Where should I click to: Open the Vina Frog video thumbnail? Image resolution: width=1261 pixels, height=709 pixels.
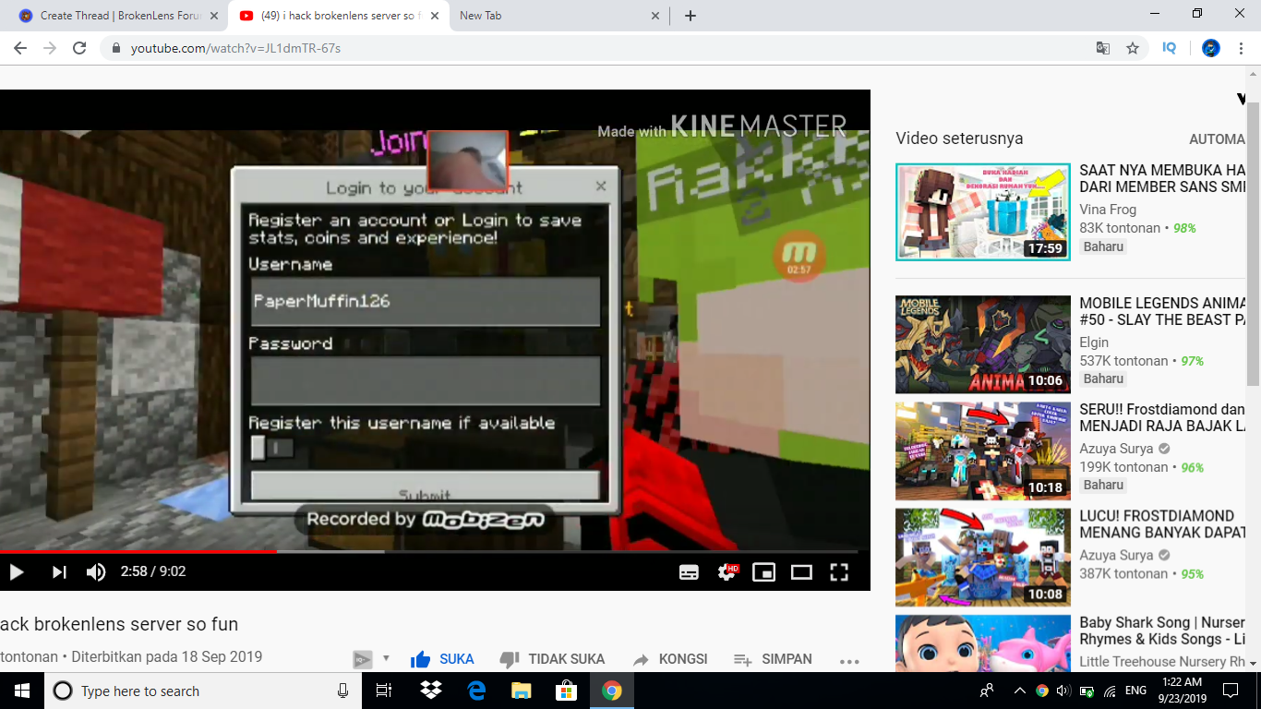(983, 212)
